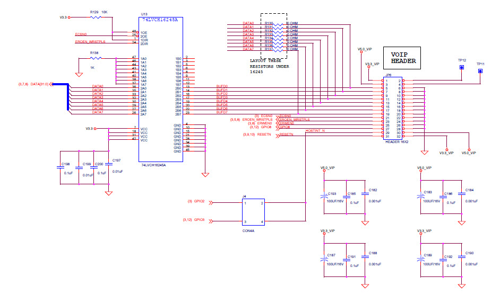500x304 pixels.
Task: Select the GPIO3 off-page connector
Action: click(209, 220)
